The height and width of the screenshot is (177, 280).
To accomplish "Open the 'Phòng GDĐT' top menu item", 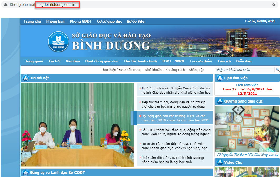I will click(81, 21).
